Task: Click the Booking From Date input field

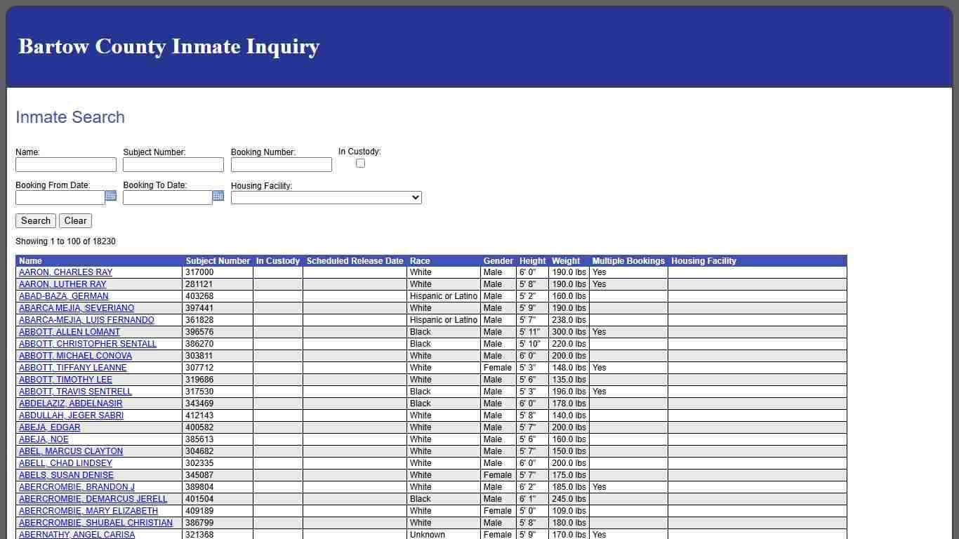Action: (x=59, y=197)
